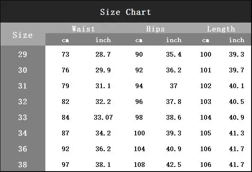This screenshot has width=252, height=172.
Task: Click length cm value 103
Action: coord(205,101)
